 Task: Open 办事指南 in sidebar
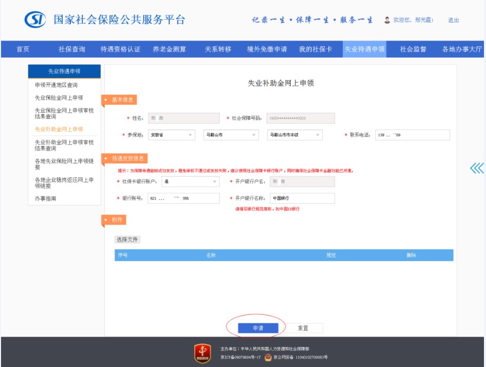point(46,198)
